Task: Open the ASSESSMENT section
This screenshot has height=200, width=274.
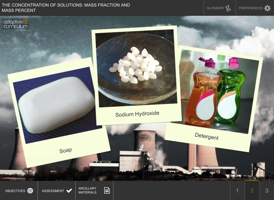Action: [x=57, y=191]
